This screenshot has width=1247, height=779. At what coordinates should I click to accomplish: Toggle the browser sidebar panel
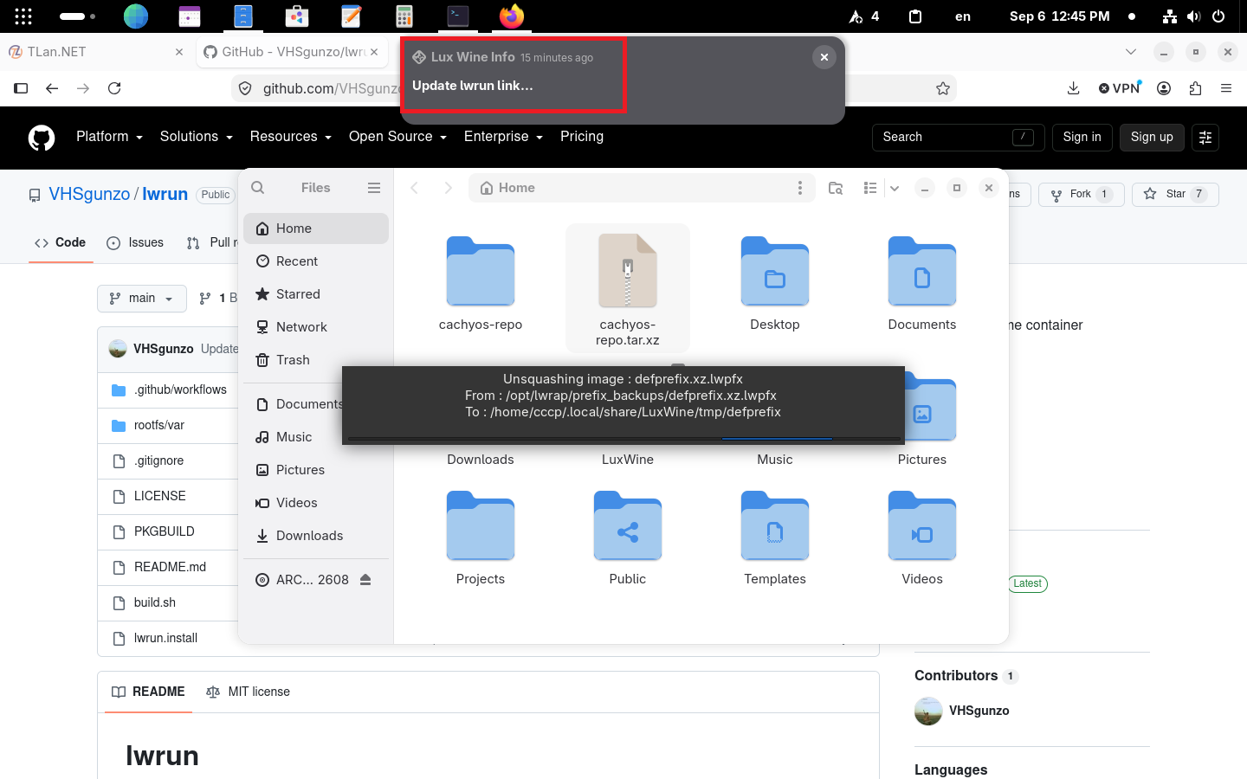coord(21,88)
